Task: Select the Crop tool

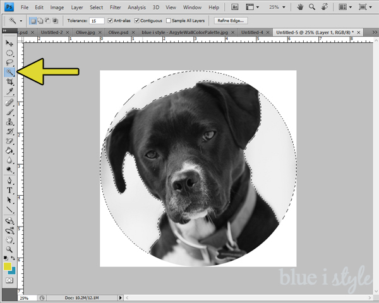Action: 9,81
